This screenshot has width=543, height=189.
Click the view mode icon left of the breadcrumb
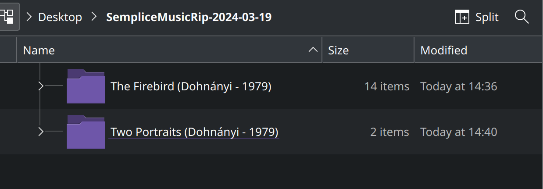(x=8, y=17)
